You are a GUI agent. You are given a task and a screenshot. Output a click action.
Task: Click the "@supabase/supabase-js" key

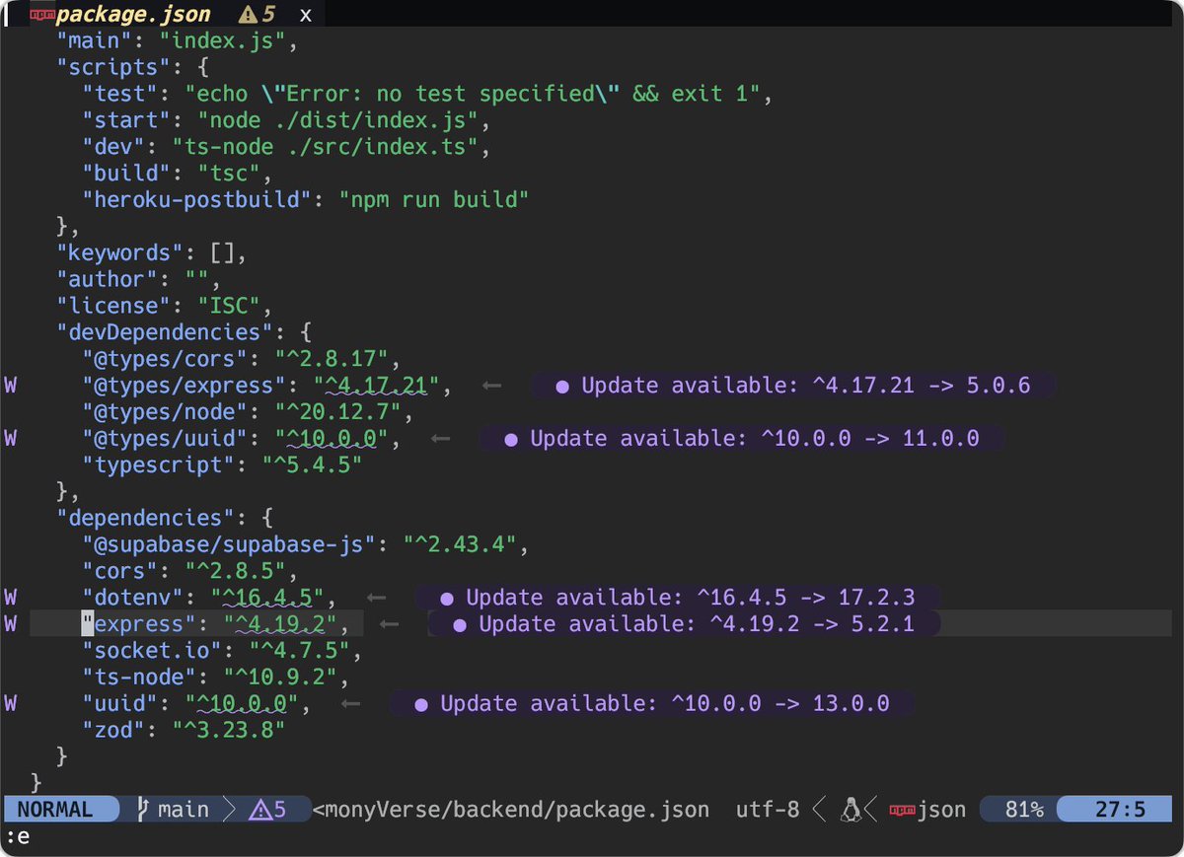coord(229,544)
